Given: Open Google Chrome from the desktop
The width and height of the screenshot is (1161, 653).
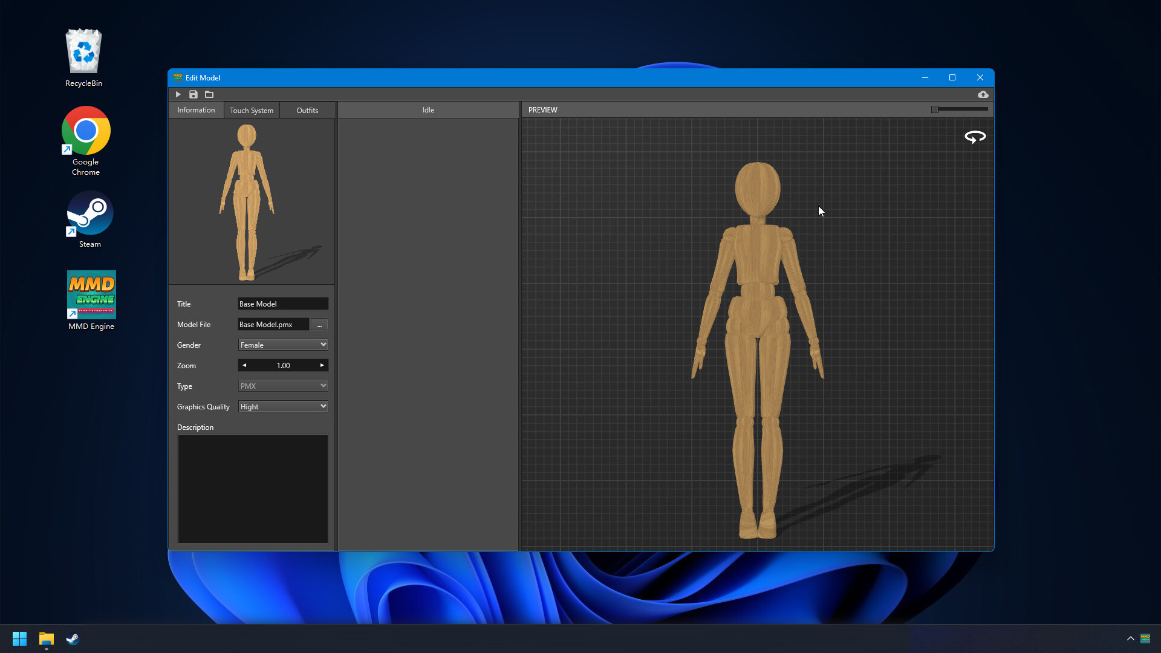Looking at the screenshot, I should click(x=85, y=131).
